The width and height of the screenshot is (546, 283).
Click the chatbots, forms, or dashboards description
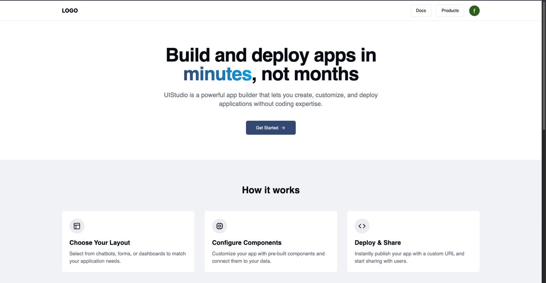point(128,257)
